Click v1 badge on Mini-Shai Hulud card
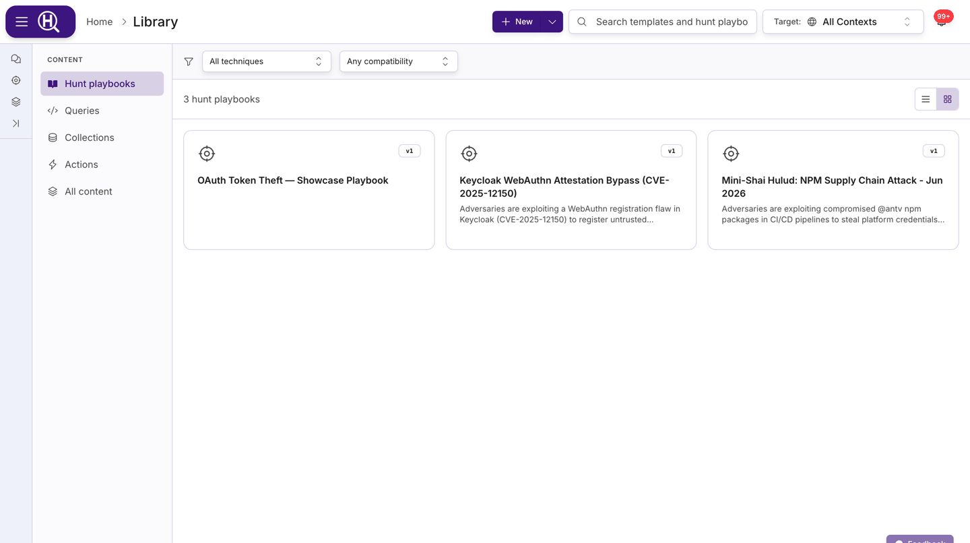Screen dimensions: 970x543 [x=934, y=151]
